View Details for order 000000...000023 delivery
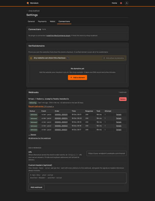Viewport: 155px width, 201px height. click(119, 122)
